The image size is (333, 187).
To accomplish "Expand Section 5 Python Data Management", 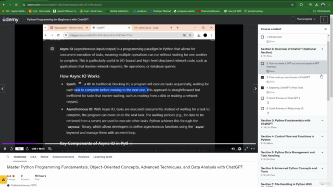I will click(323, 152).
